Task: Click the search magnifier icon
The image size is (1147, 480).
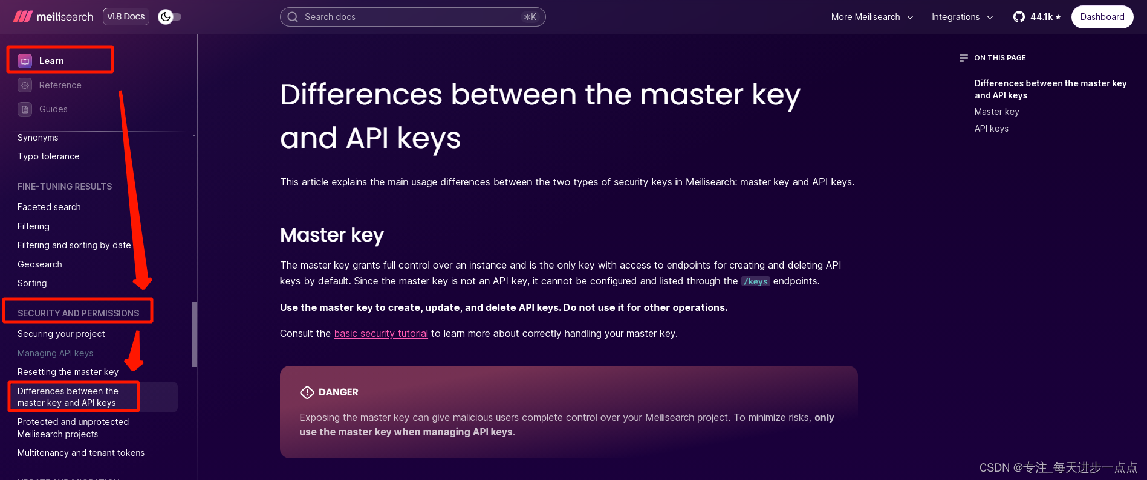Action: [293, 17]
